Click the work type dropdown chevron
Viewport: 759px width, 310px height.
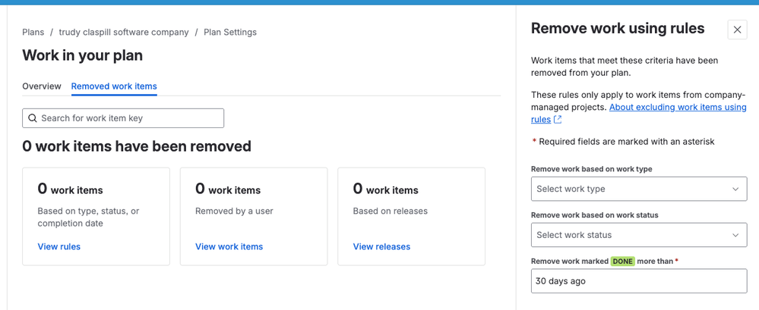[735, 189]
